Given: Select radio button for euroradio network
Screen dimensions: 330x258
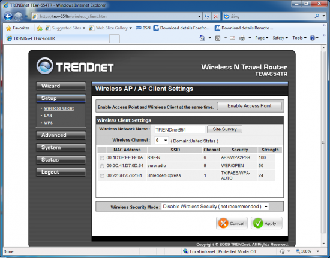Looking at the screenshot, I should [x=102, y=166].
